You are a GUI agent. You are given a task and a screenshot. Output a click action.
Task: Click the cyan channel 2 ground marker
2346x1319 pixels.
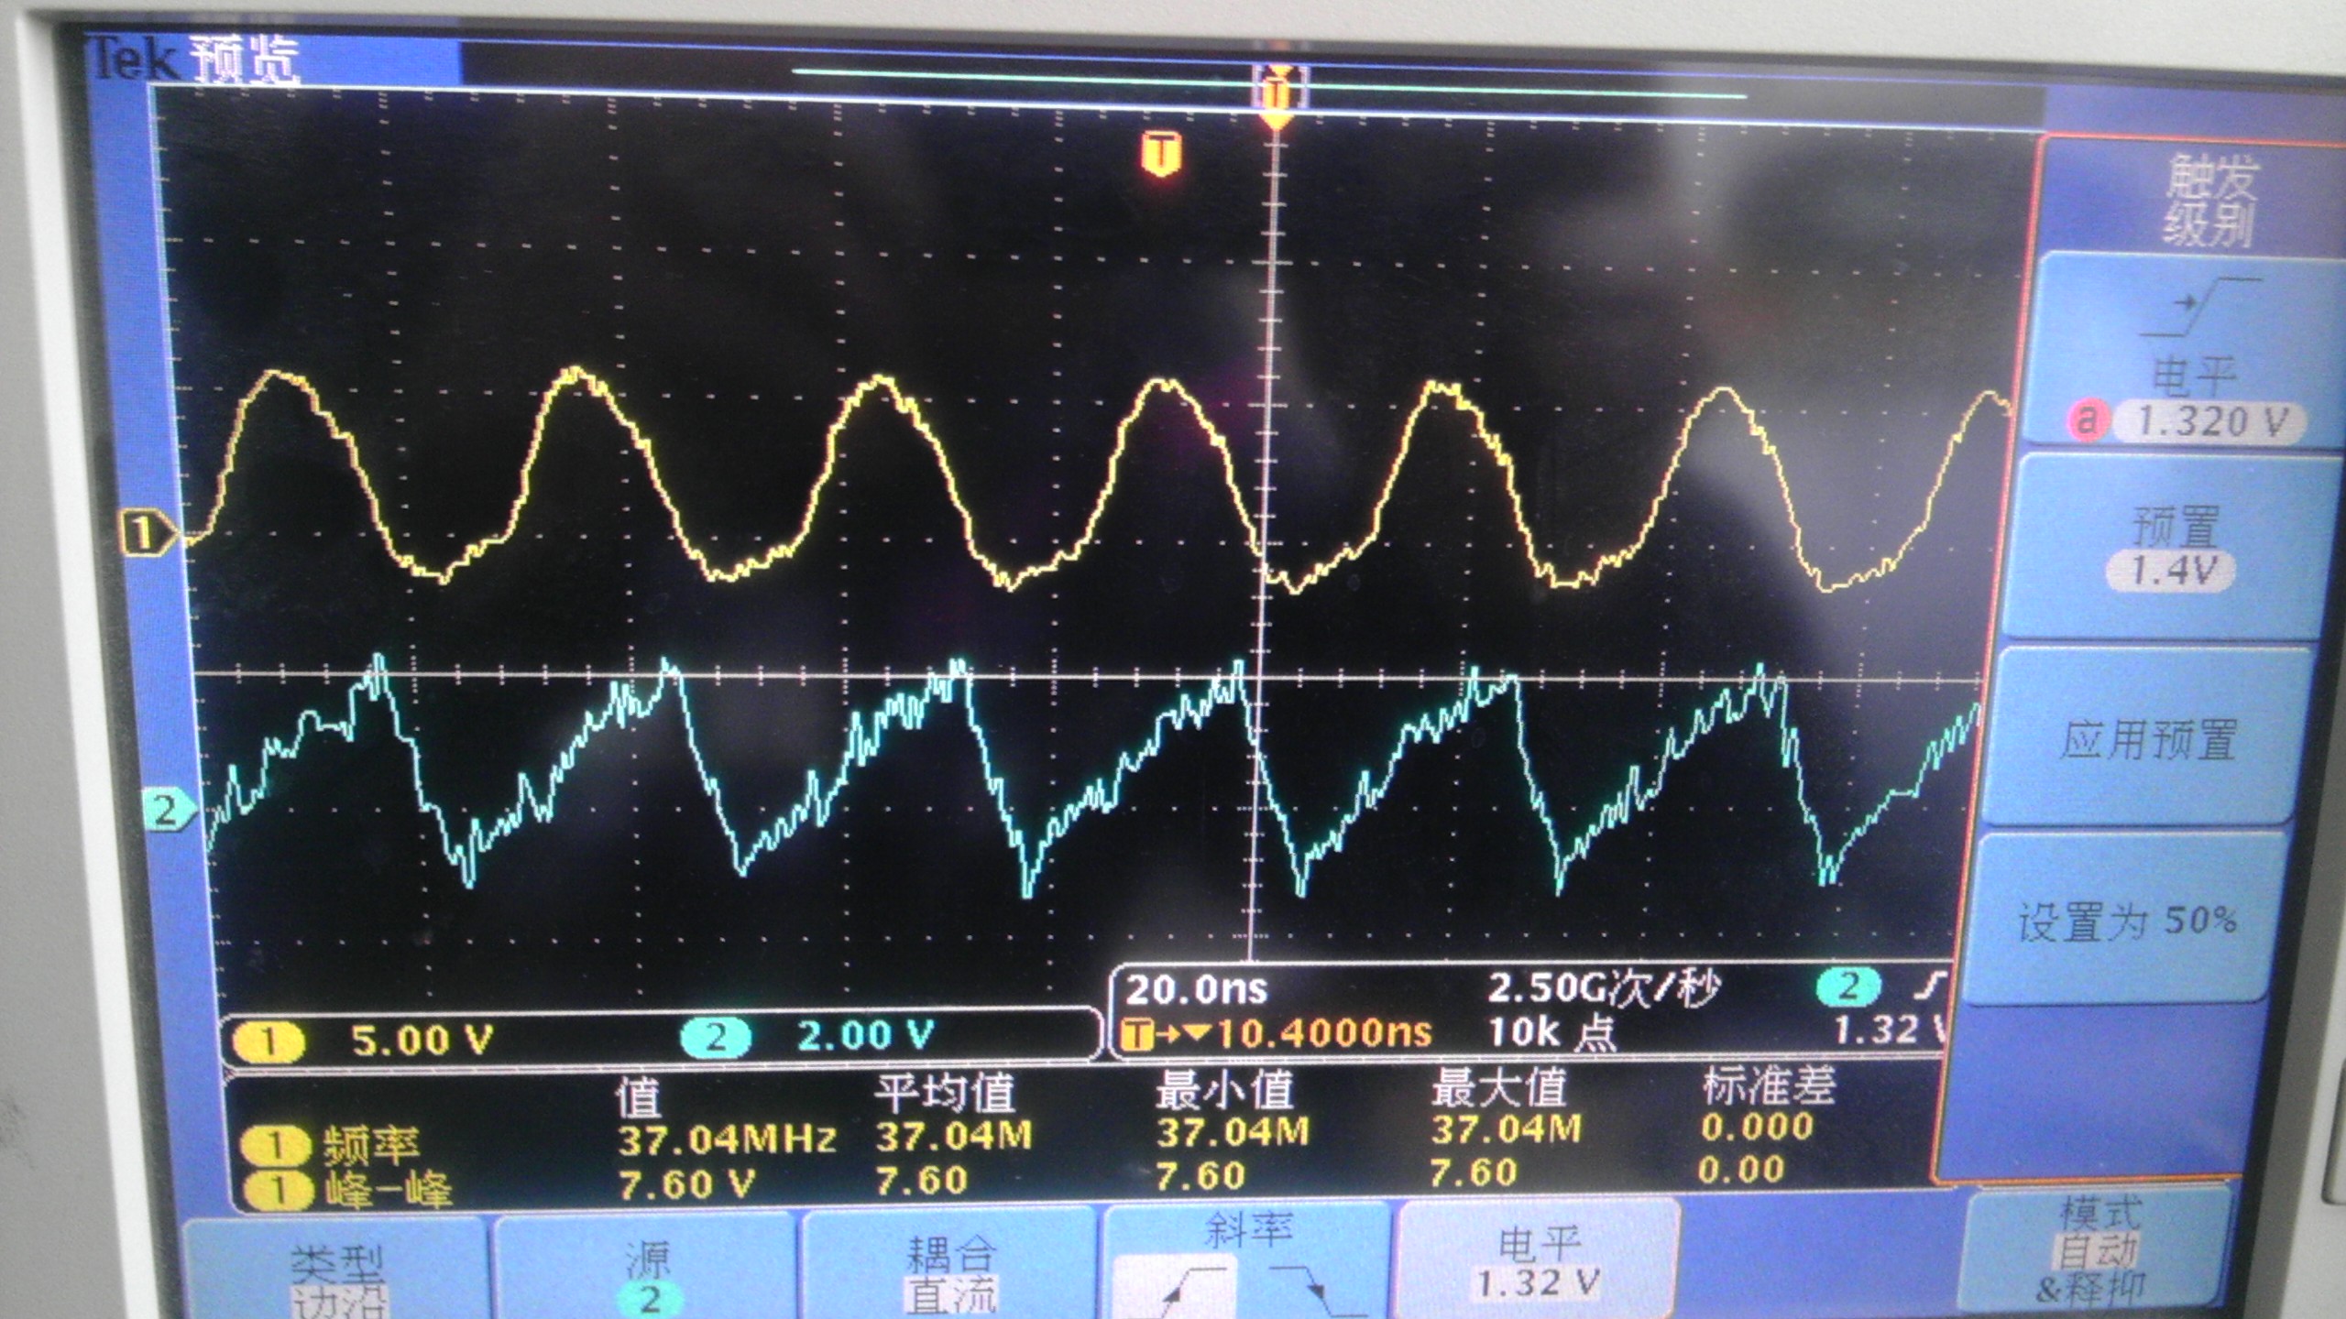(168, 811)
